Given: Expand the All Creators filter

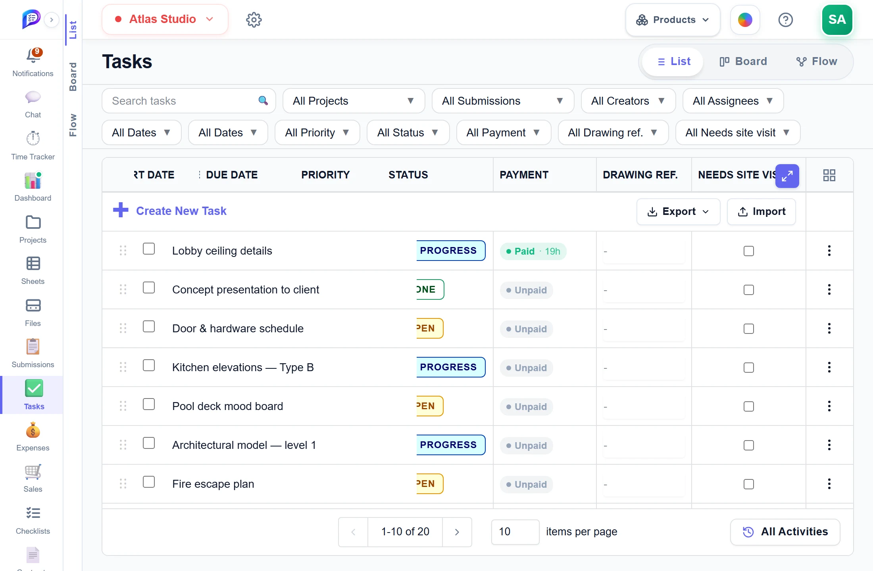Looking at the screenshot, I should pos(628,101).
